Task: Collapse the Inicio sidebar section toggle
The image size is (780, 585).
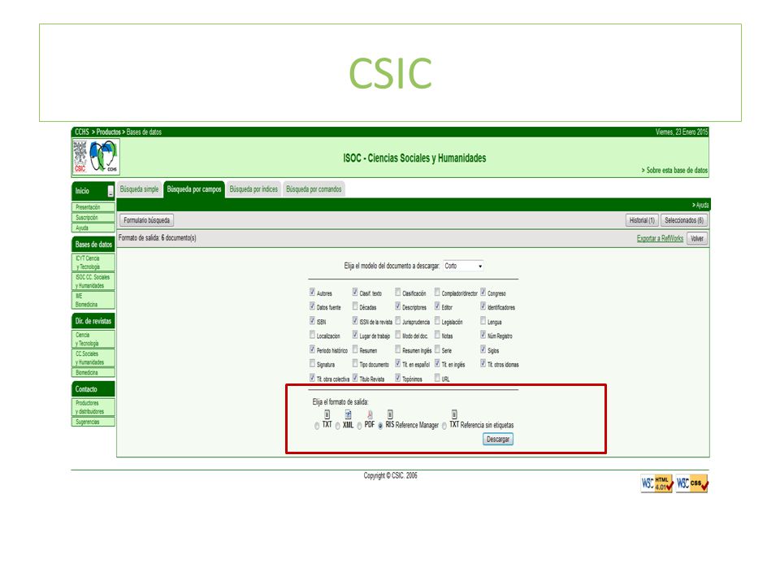Action: (110, 192)
